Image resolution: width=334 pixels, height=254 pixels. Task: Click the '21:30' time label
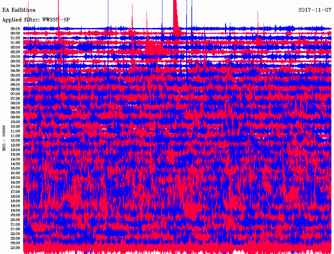(15, 229)
